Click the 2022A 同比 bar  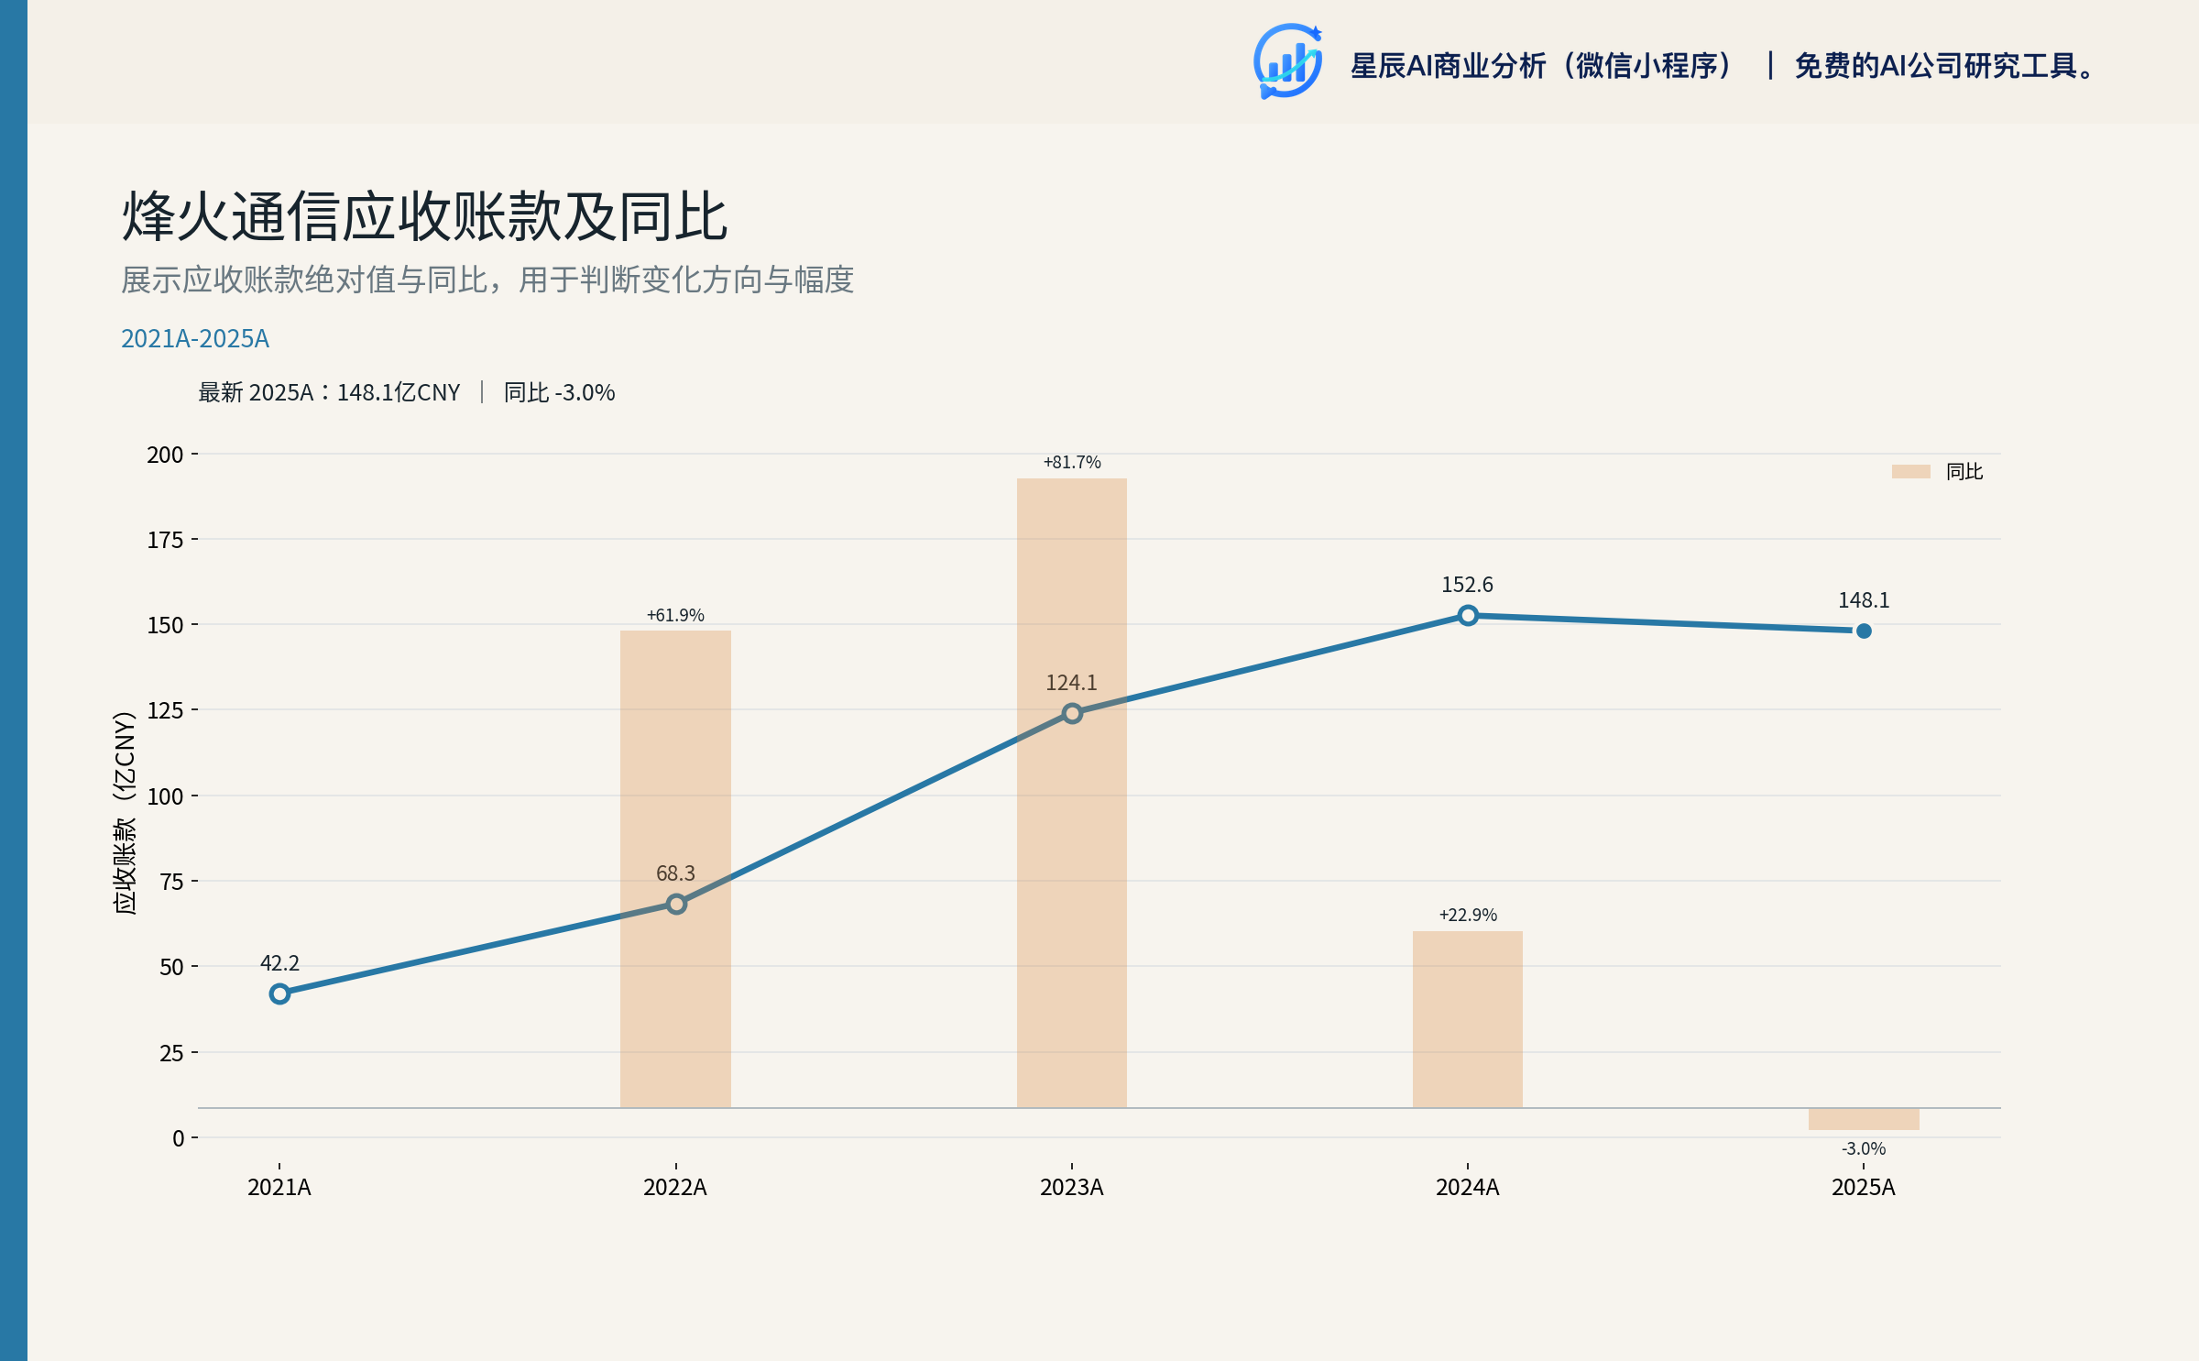[x=675, y=869]
